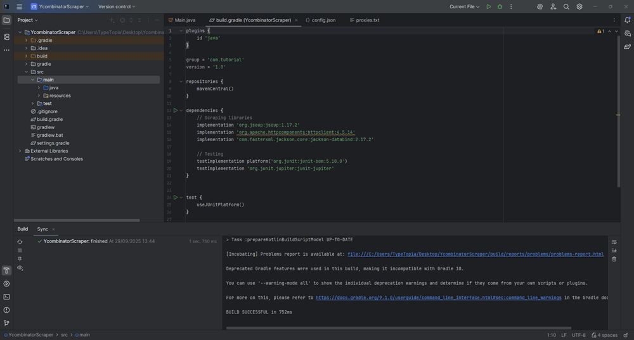Open the Terminal tool window
Image resolution: width=634 pixels, height=340 pixels.
tap(6, 297)
